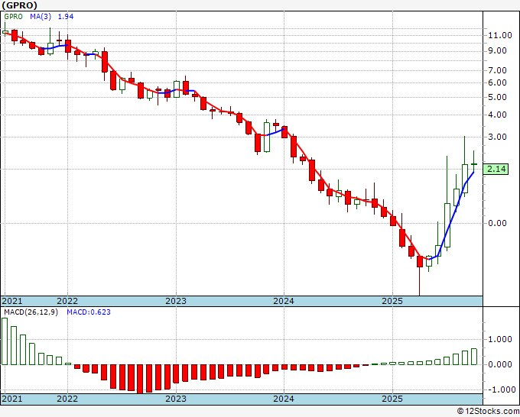The height and width of the screenshot is (417, 520).
Task: Click the MACD(26,12,9) indicator label
Action: coord(31,312)
